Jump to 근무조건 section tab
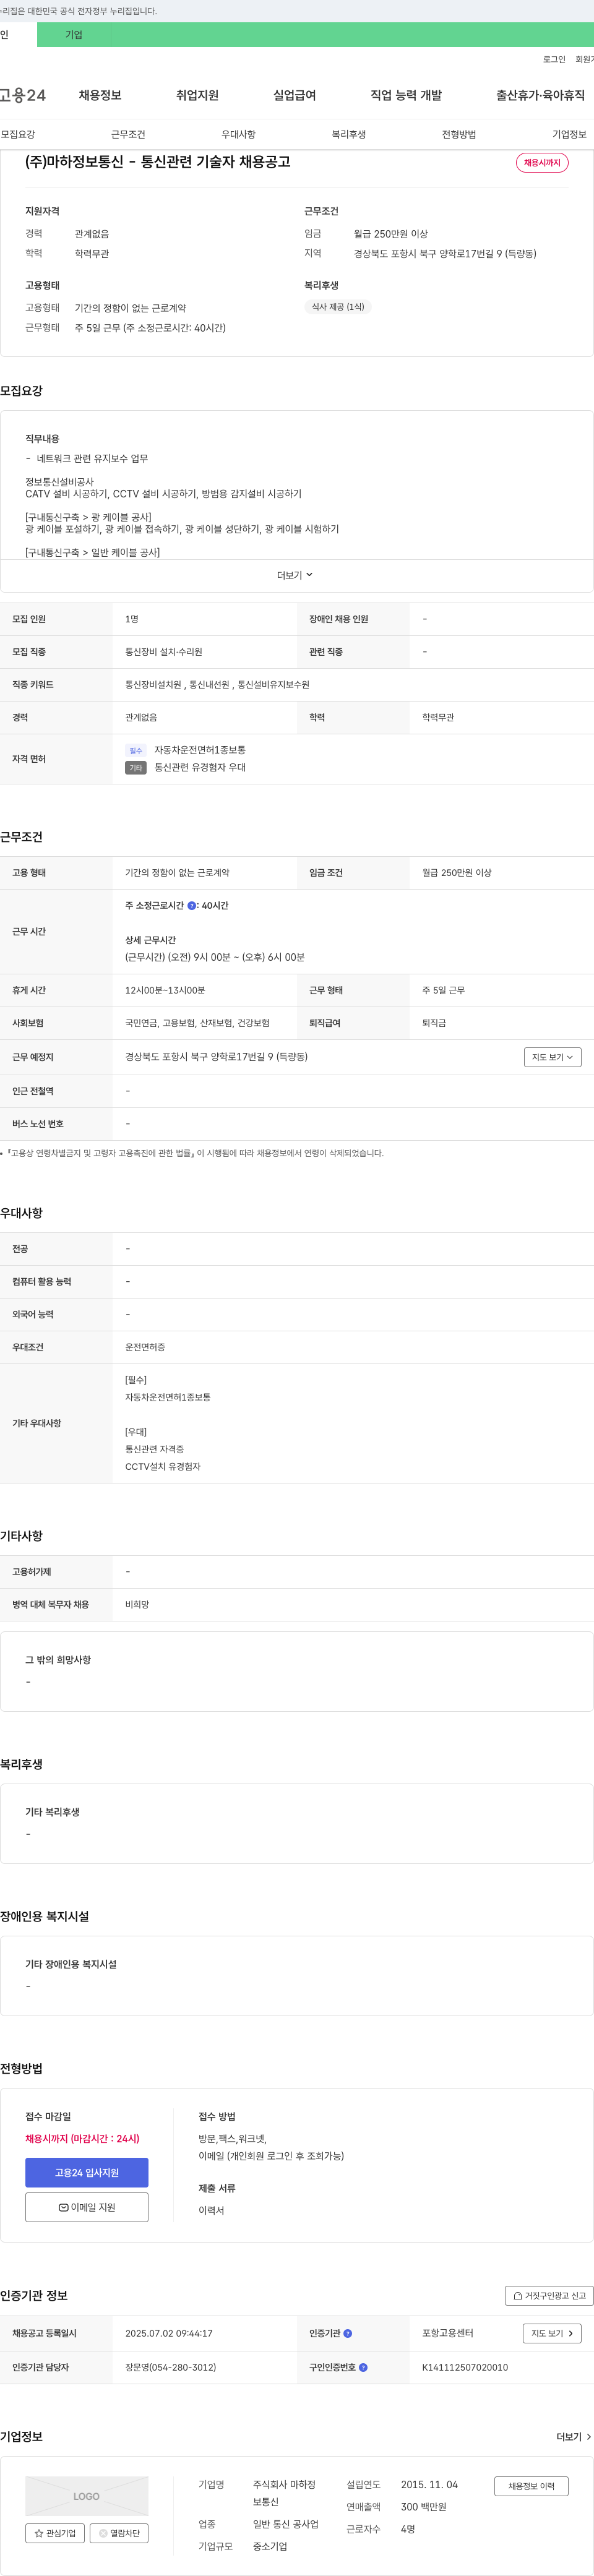The image size is (594, 2576). pyautogui.click(x=128, y=134)
